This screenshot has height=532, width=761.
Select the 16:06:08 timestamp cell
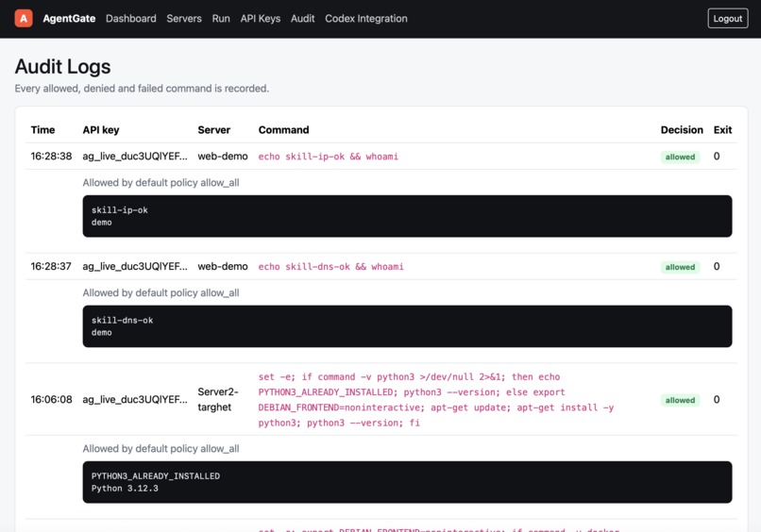point(51,400)
